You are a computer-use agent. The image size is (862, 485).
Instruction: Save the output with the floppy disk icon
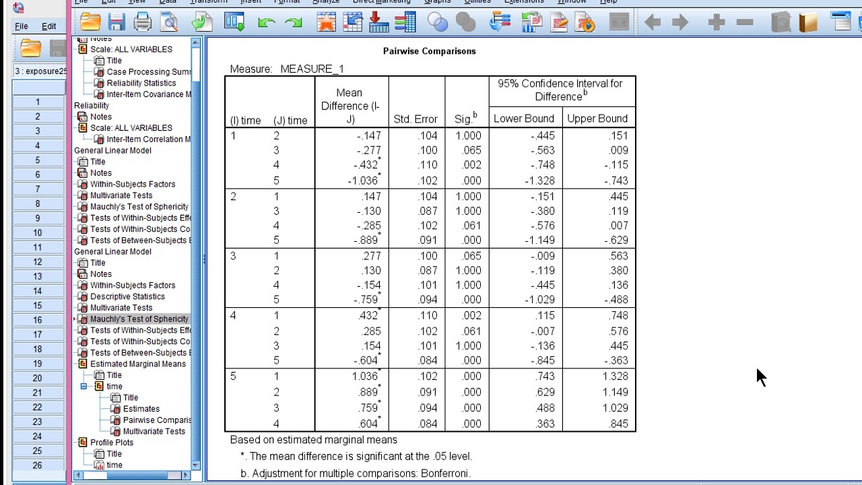[117, 22]
